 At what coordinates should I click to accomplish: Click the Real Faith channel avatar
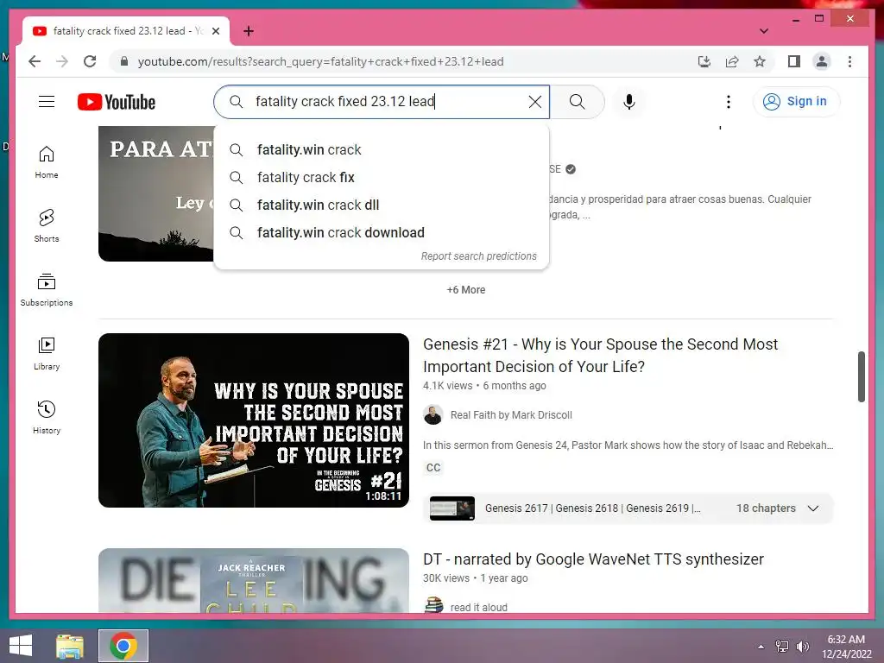click(433, 415)
